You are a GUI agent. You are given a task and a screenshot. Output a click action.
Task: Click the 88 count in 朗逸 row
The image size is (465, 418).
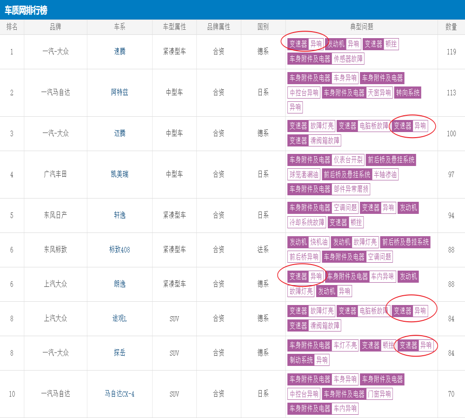(x=452, y=284)
